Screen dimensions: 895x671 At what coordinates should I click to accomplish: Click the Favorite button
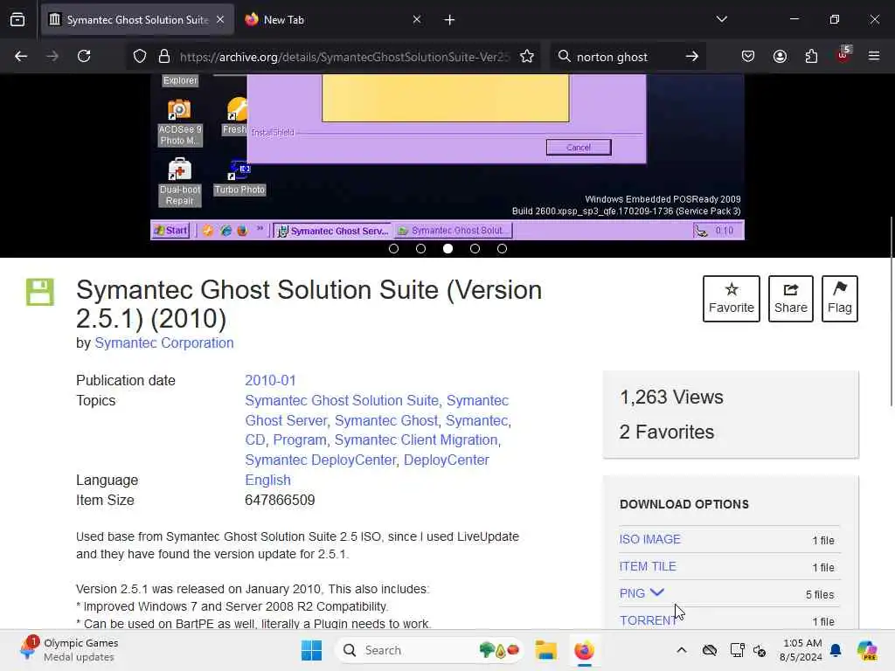pos(732,299)
